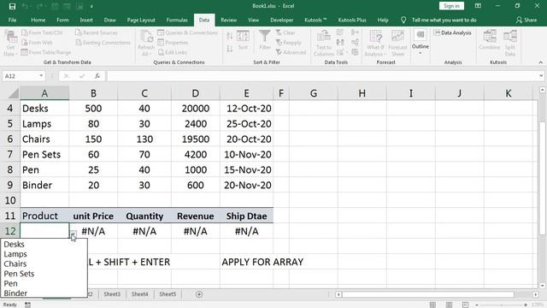Open the File tab

12,20
